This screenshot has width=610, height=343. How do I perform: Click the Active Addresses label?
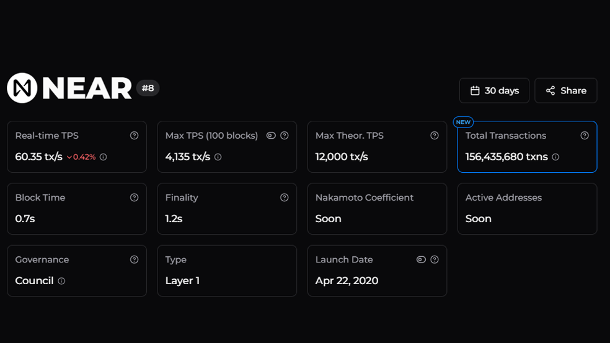(x=503, y=198)
